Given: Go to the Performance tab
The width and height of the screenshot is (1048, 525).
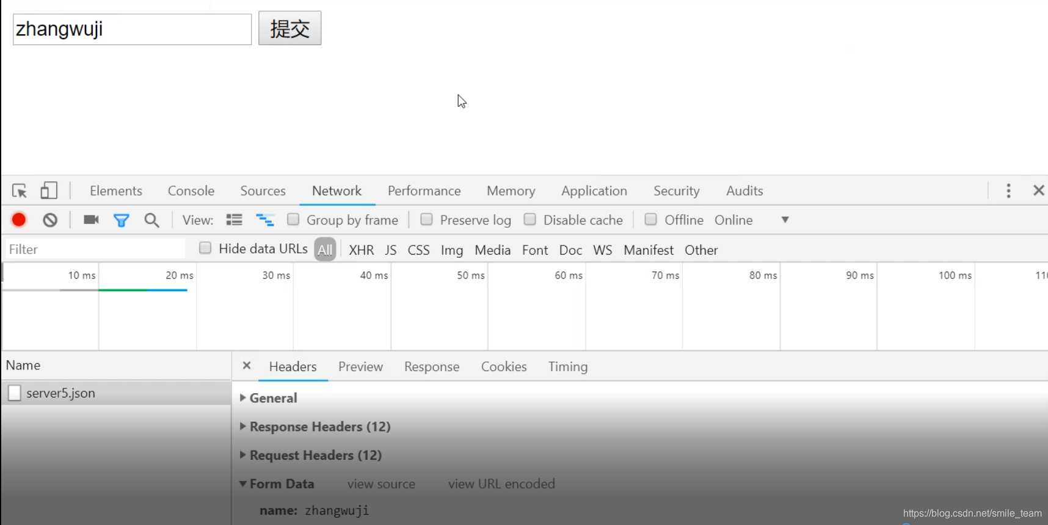Looking at the screenshot, I should pos(424,191).
